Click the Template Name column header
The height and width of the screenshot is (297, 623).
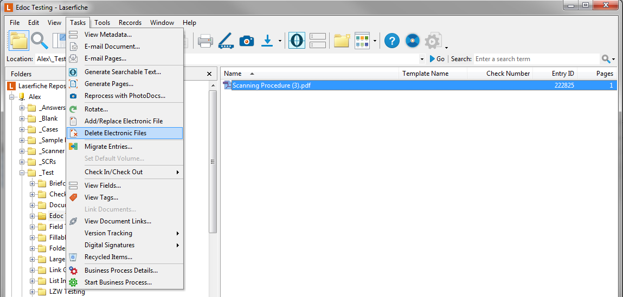[x=433, y=74]
